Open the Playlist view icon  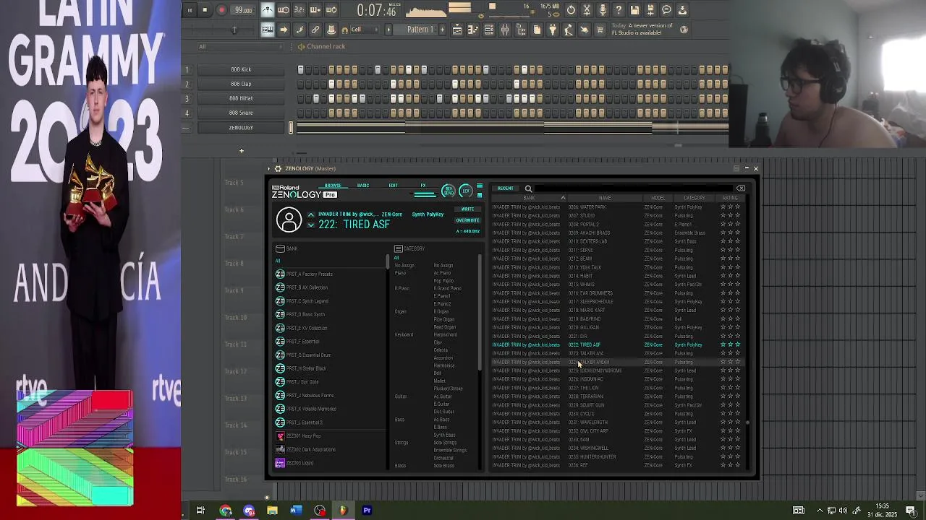457,30
